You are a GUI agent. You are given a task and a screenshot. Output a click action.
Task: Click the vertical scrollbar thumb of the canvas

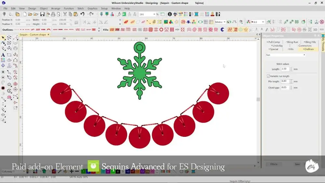point(258,99)
